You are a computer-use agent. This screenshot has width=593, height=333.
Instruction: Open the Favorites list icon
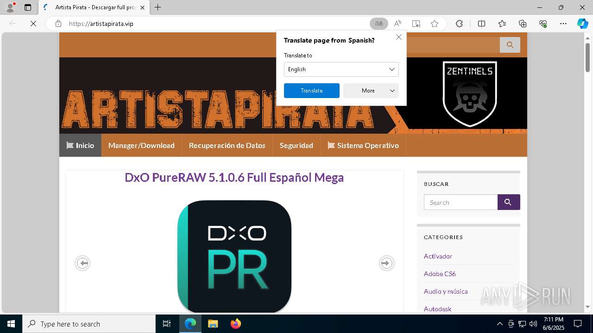click(x=502, y=24)
